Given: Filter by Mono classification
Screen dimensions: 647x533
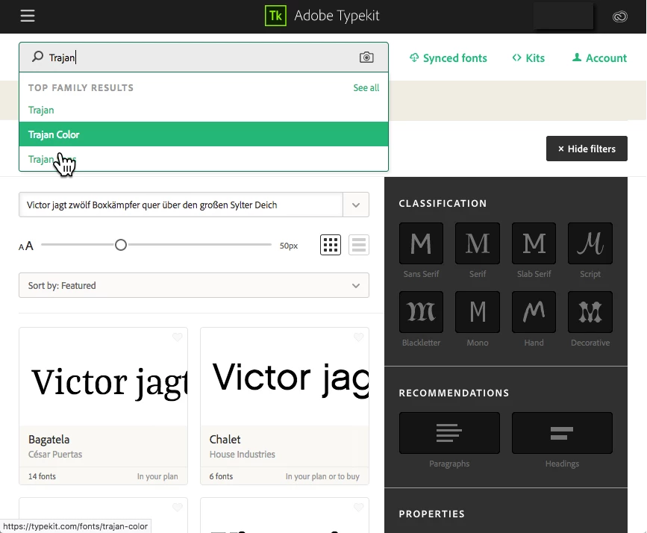Looking at the screenshot, I should tap(478, 312).
